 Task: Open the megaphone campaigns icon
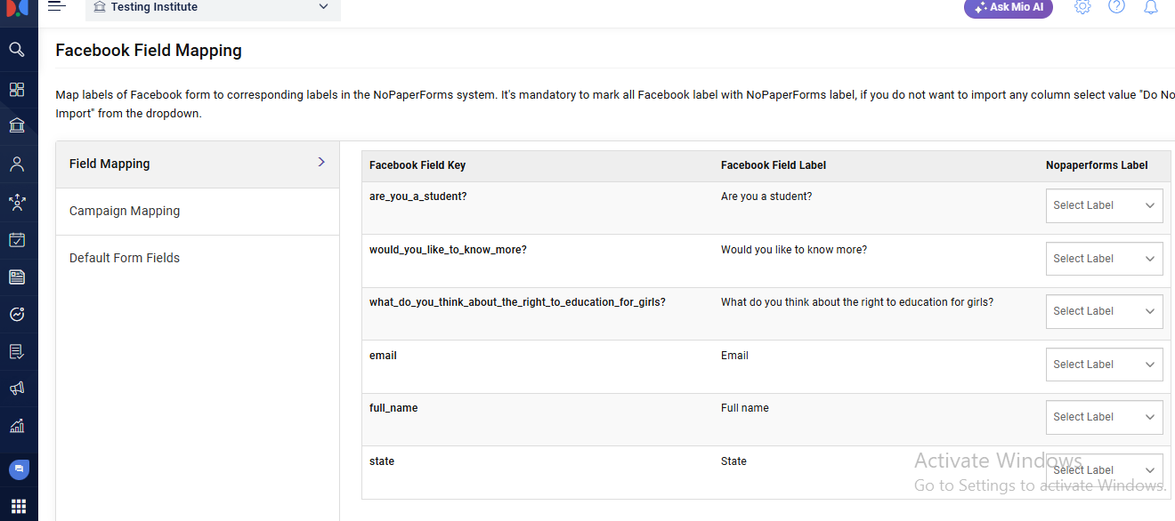[x=17, y=389]
